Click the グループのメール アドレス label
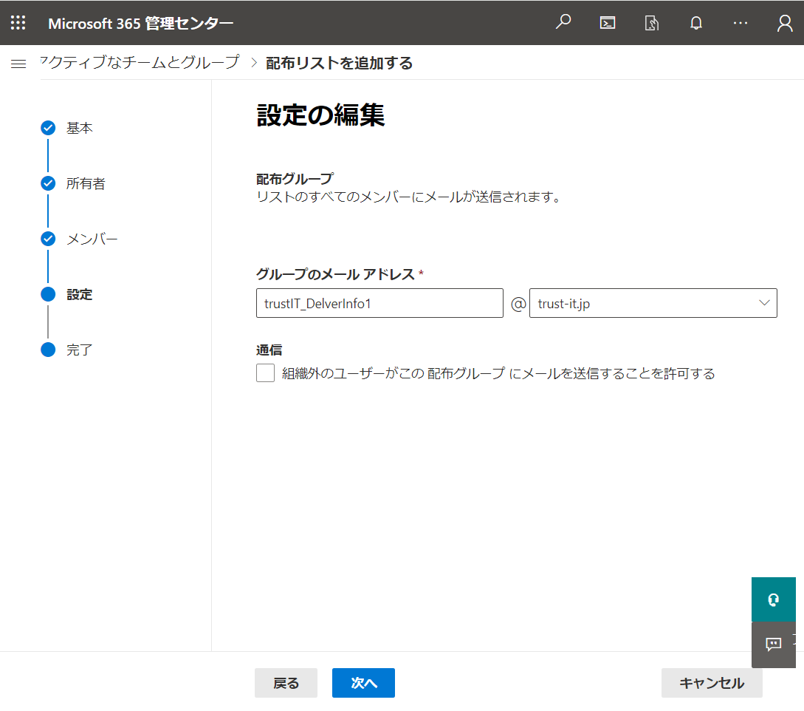 click(335, 274)
